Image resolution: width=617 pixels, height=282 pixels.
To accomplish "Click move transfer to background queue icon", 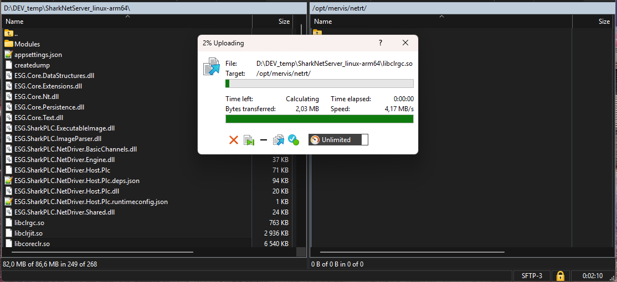I will [278, 140].
